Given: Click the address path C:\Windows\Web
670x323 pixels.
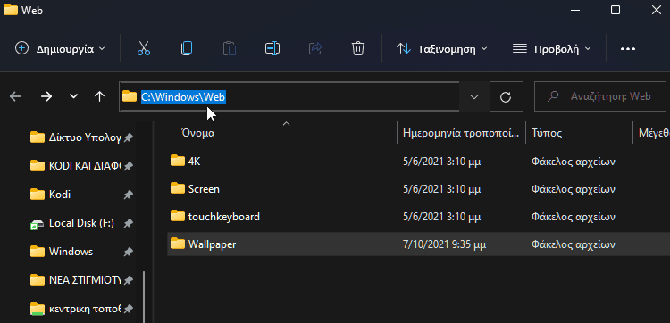Looking at the screenshot, I should [x=183, y=97].
